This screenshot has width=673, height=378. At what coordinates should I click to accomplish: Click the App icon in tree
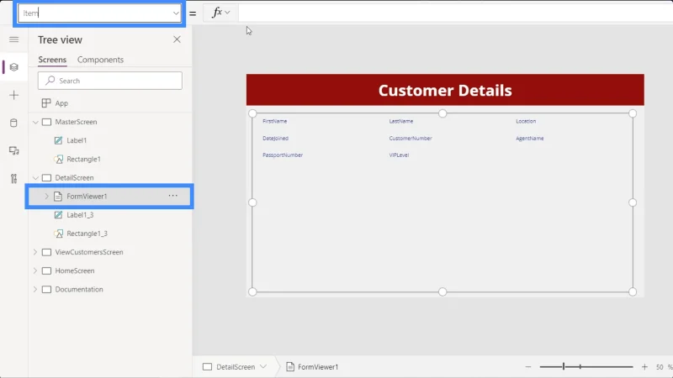click(x=46, y=103)
